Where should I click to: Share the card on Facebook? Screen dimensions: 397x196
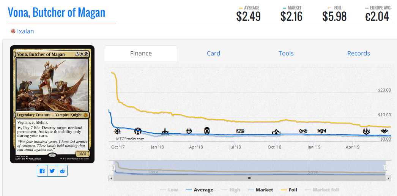[x=42, y=171]
